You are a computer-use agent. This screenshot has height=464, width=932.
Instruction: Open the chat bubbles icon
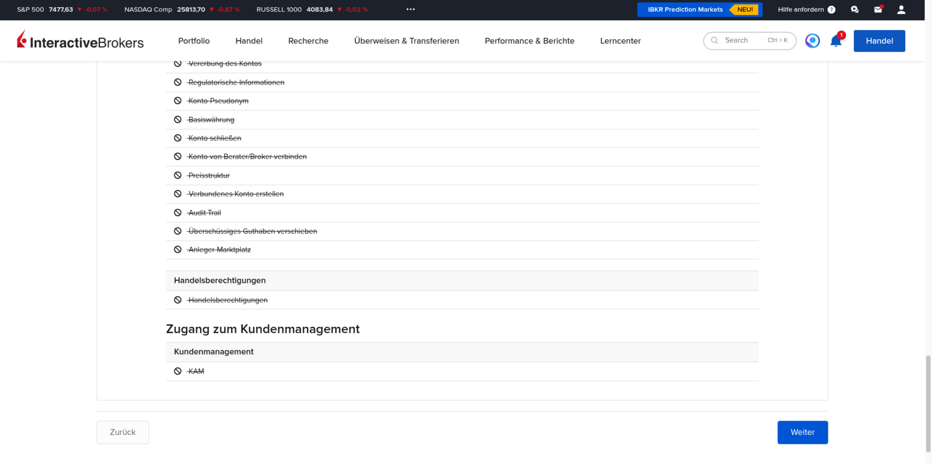pos(855,9)
